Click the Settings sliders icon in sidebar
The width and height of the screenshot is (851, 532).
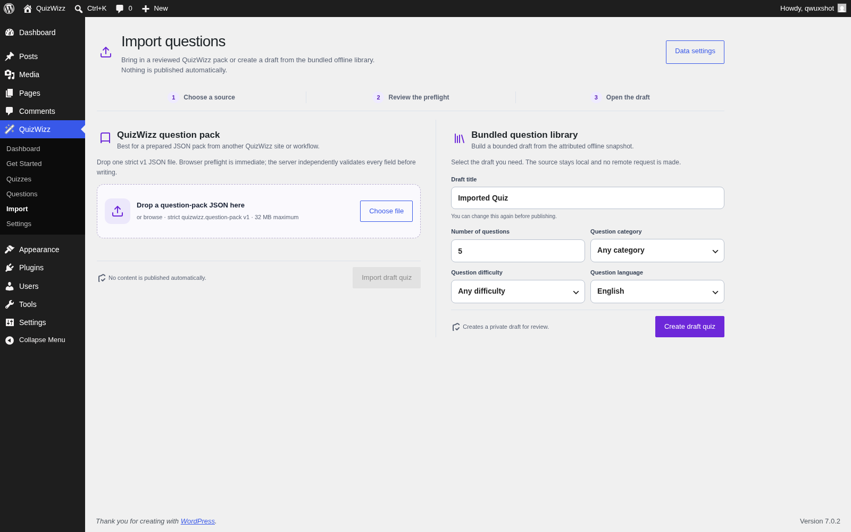10,322
